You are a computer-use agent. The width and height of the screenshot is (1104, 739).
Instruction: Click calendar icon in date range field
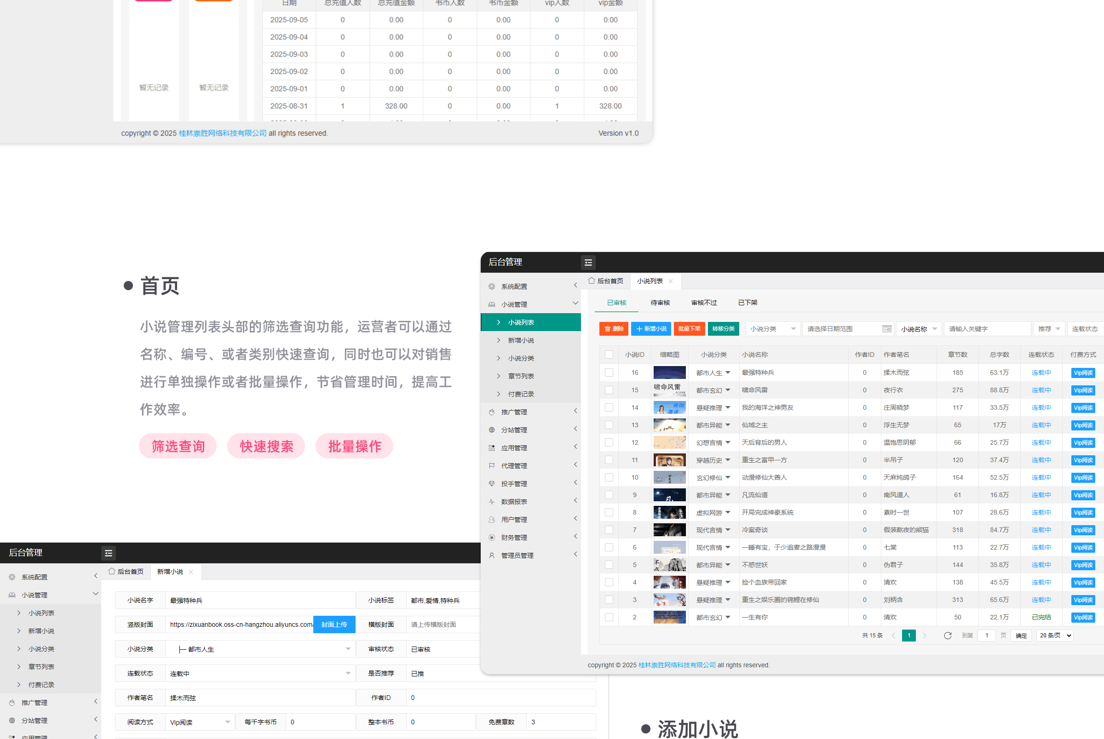pyautogui.click(x=886, y=329)
